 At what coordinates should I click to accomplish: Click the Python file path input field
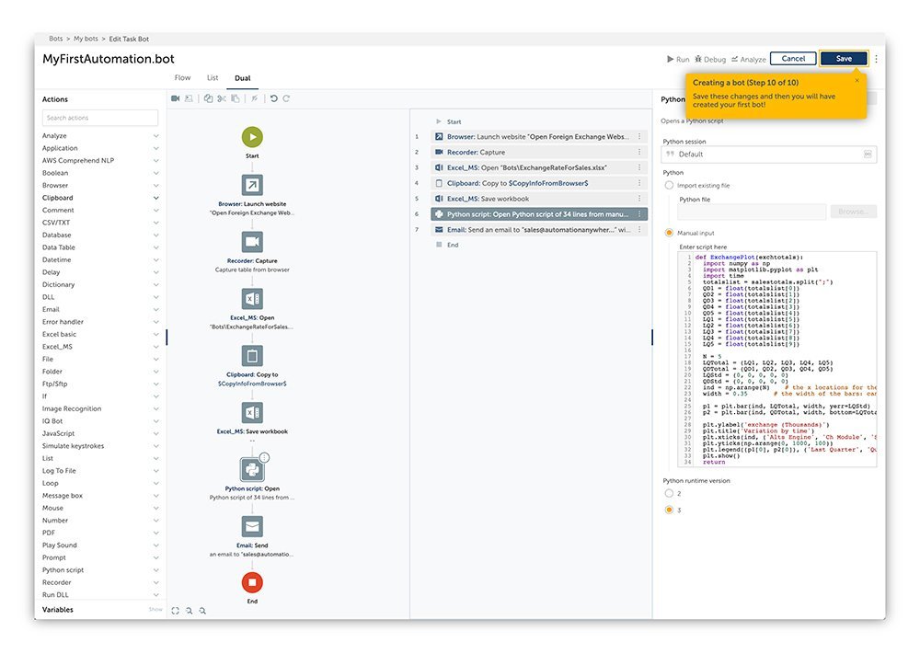pos(753,212)
